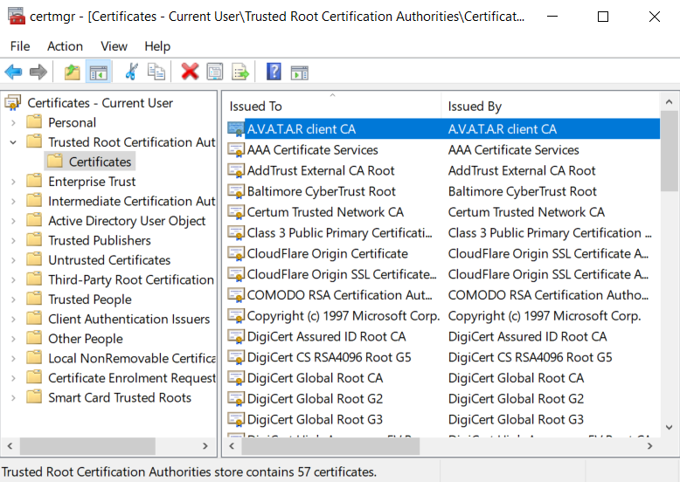Expand the Trusted People node
This screenshot has height=482, width=680.
(x=13, y=300)
